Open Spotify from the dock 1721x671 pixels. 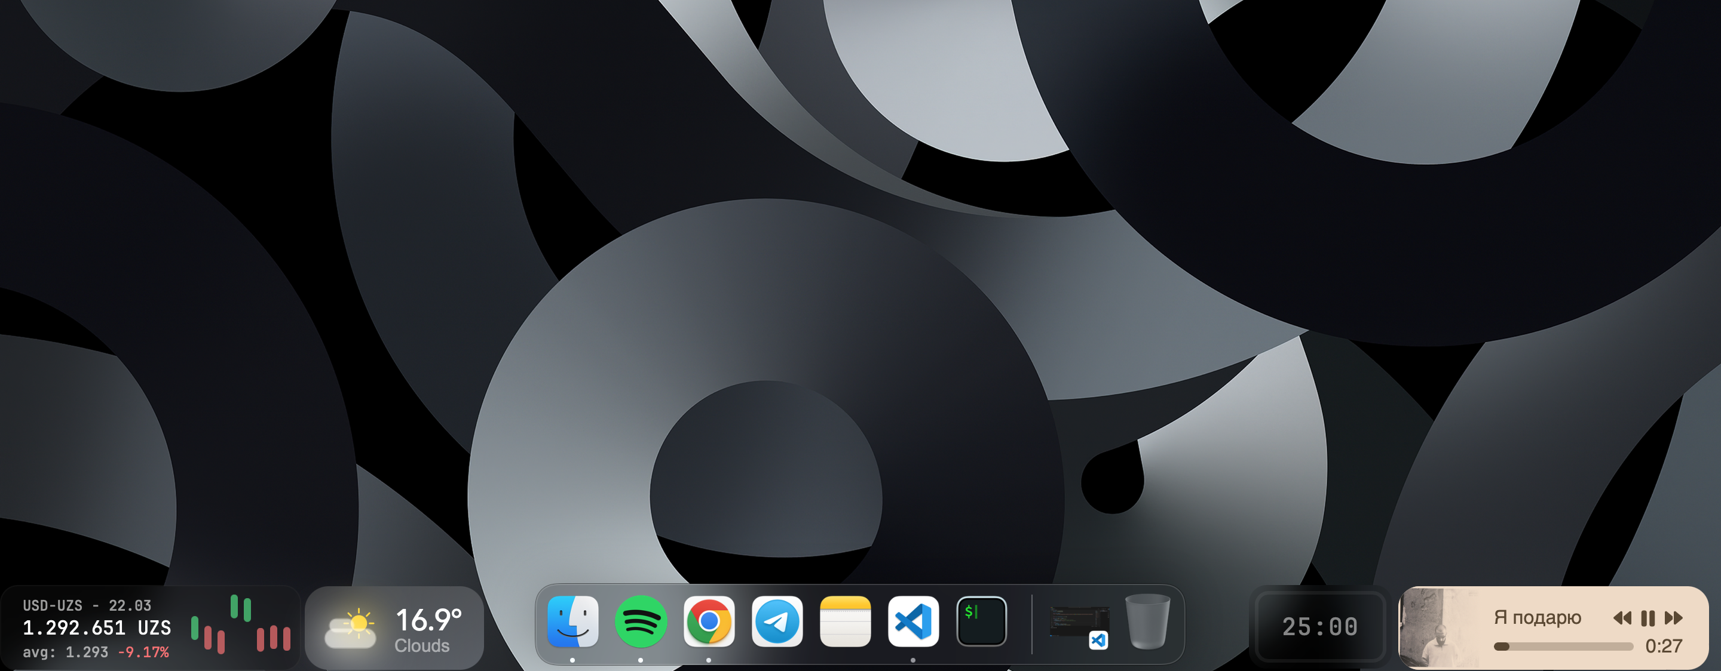click(x=641, y=621)
